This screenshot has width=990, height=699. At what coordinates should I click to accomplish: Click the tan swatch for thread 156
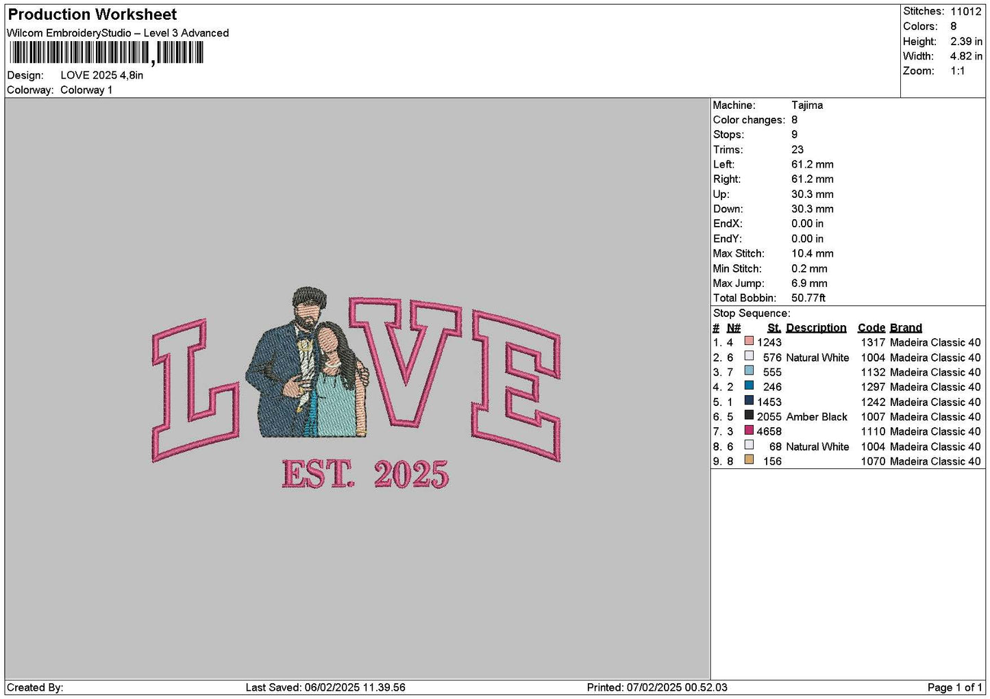[x=749, y=460]
